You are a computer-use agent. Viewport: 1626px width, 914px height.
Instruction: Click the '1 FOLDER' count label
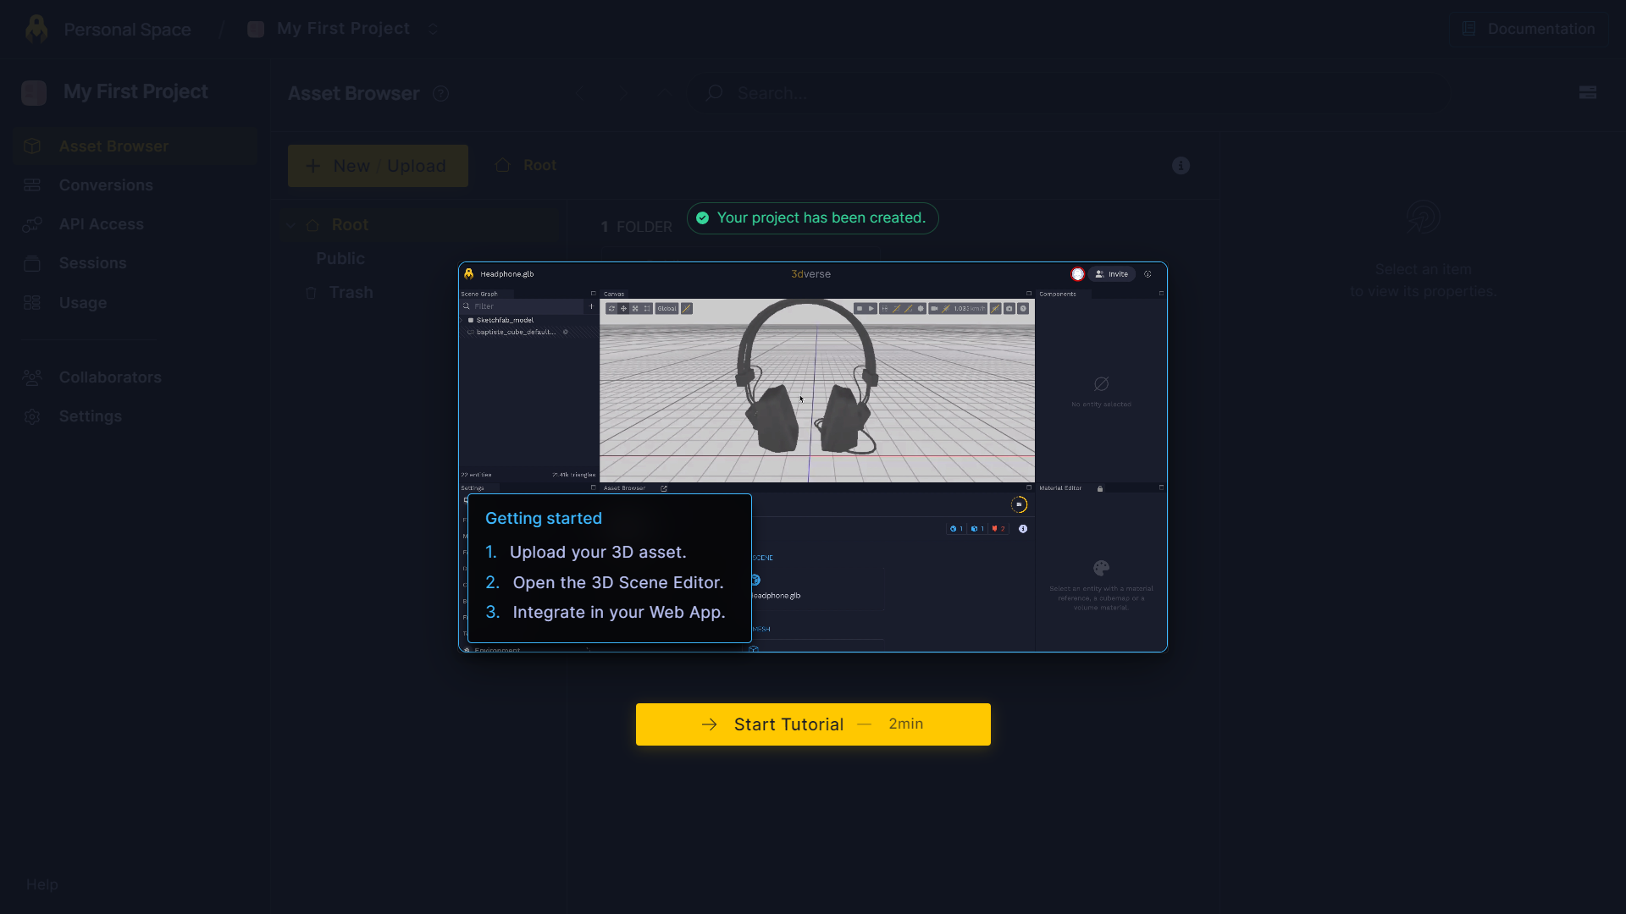[x=636, y=227]
